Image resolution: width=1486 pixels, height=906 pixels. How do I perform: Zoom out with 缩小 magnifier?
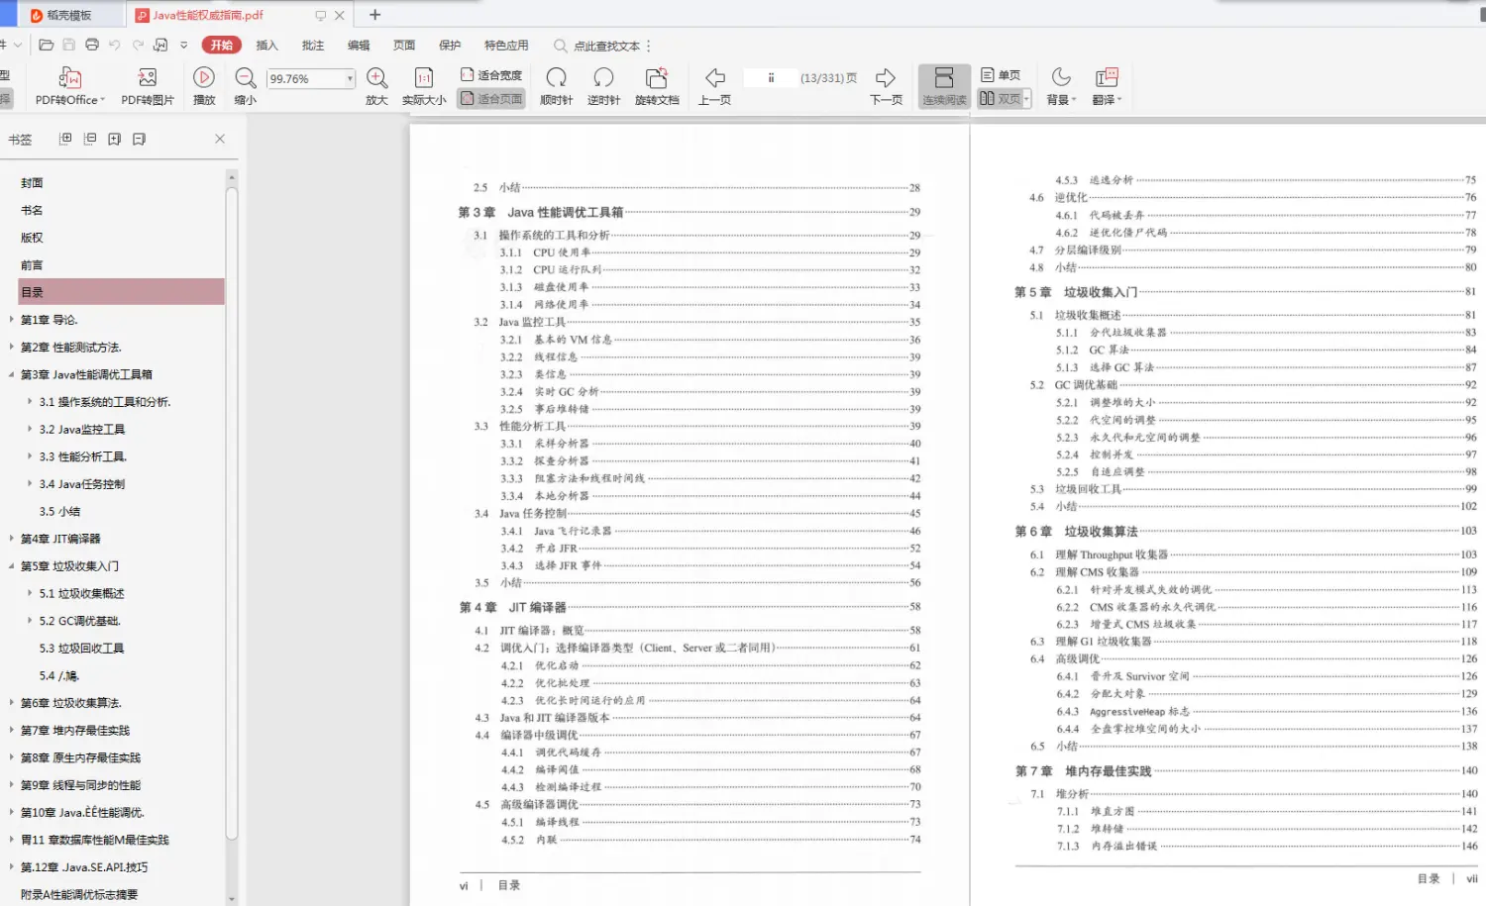coord(246,86)
